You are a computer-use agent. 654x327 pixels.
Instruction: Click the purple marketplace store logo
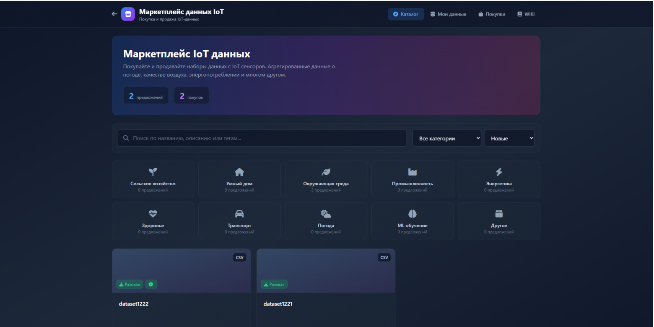[x=128, y=14]
